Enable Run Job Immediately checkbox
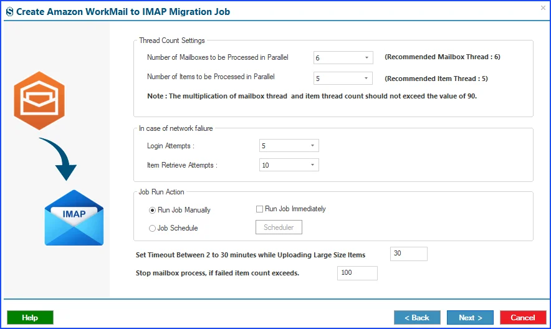 260,209
